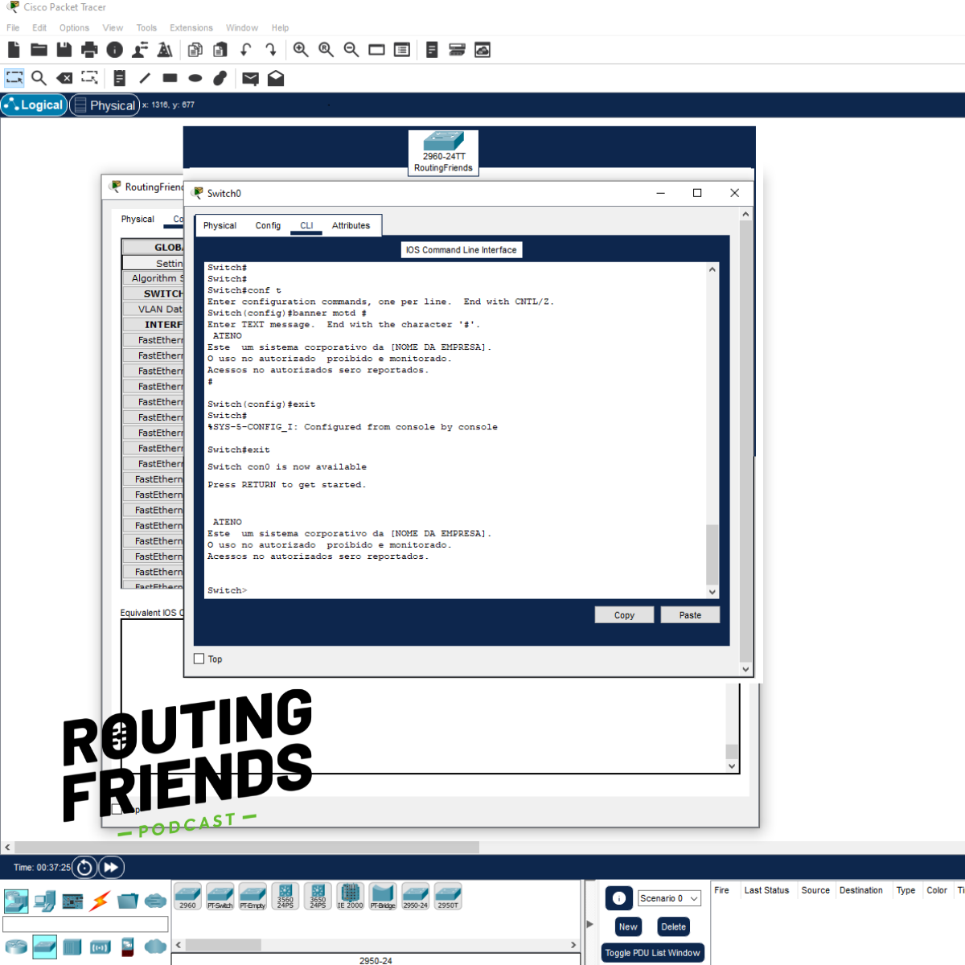This screenshot has height=965, width=965.
Task: Select the Connections lightning bolt category
Action: [99, 901]
